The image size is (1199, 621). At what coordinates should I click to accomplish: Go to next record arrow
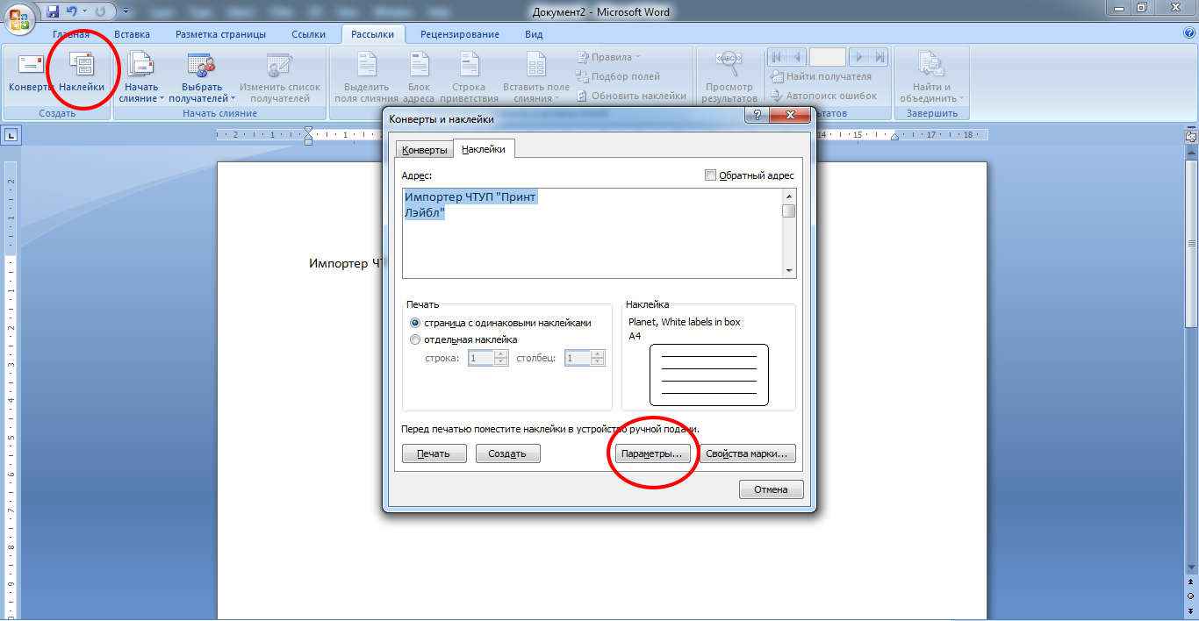[x=859, y=57]
